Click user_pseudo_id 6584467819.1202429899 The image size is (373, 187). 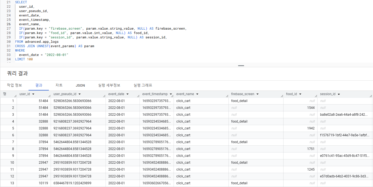[72, 183]
